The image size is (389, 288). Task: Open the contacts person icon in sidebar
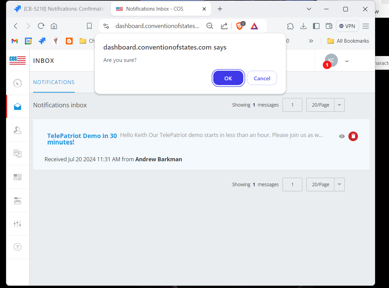(18, 130)
